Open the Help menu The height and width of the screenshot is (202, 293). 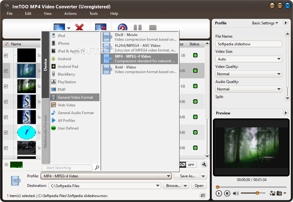point(114,14)
